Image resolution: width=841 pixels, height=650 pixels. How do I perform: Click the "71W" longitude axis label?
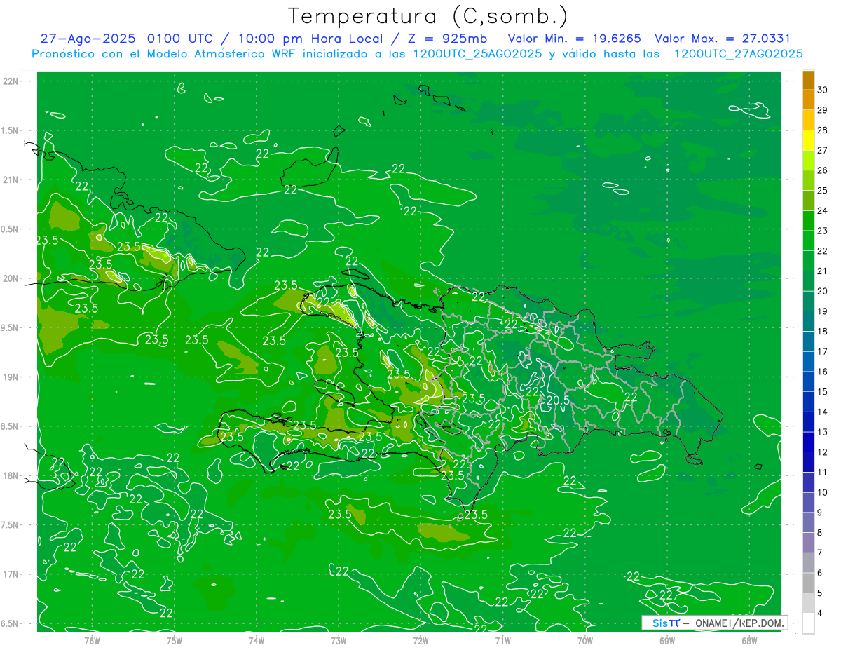(502, 641)
